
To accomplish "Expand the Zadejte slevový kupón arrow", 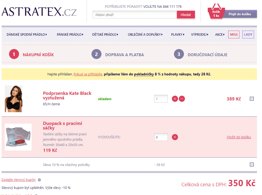I will click(x=39, y=180).
